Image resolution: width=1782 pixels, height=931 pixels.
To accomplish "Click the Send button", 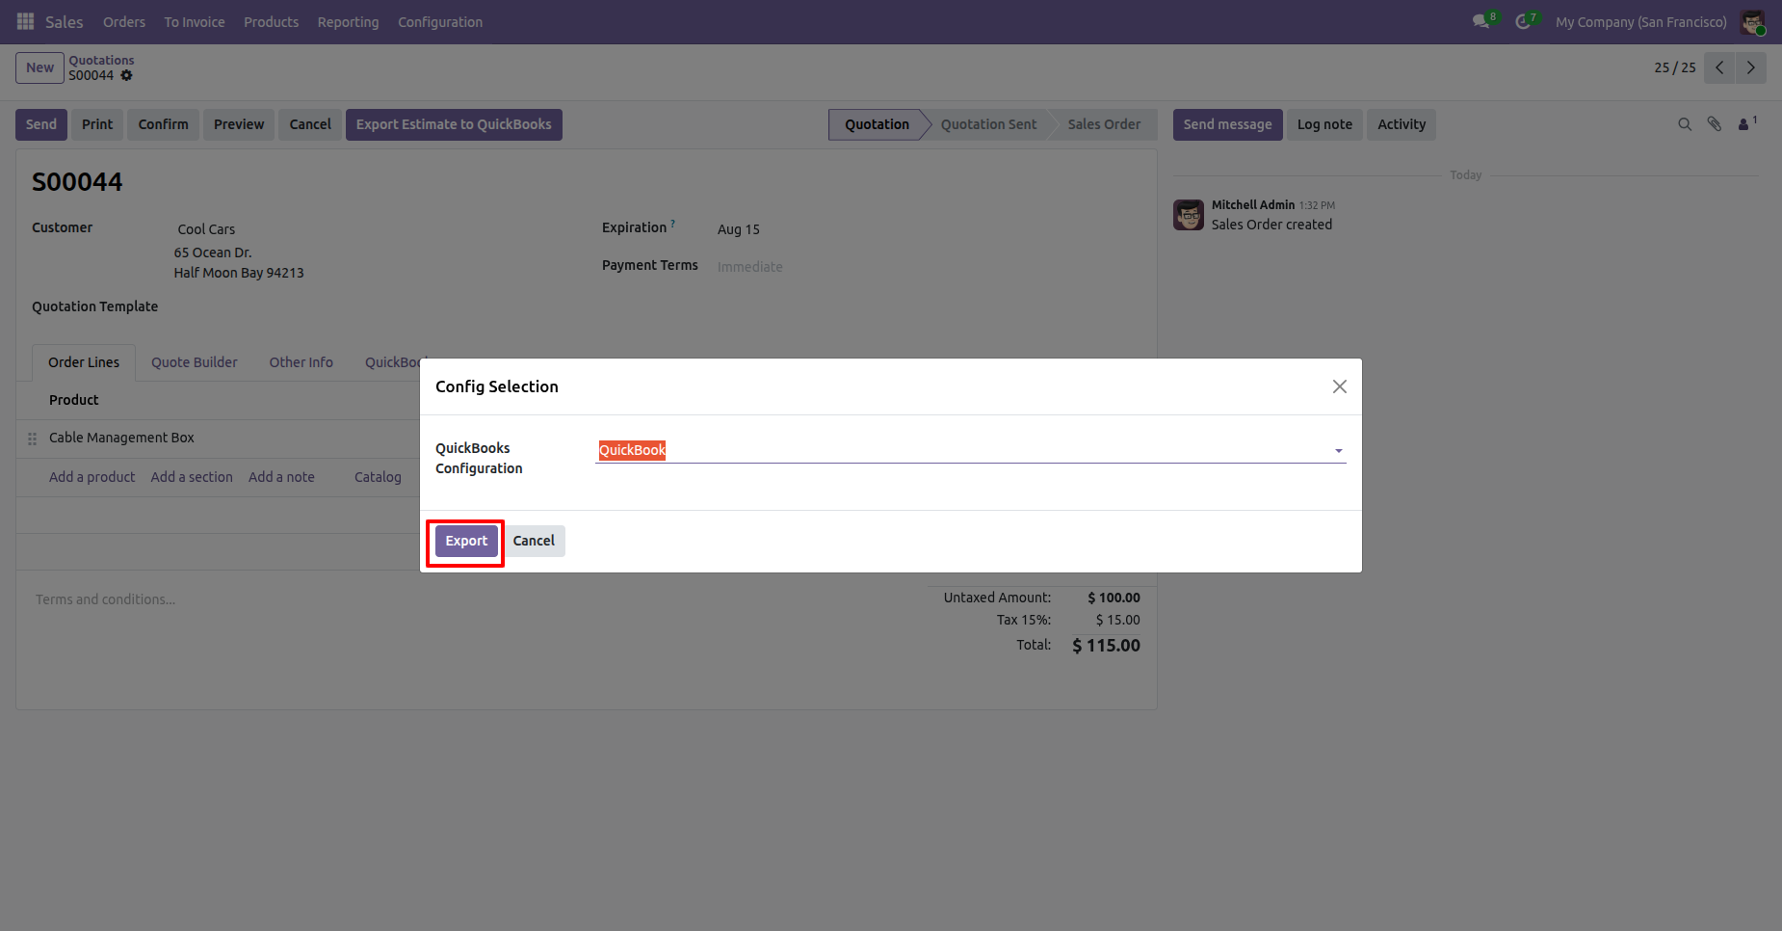I will [x=41, y=124].
